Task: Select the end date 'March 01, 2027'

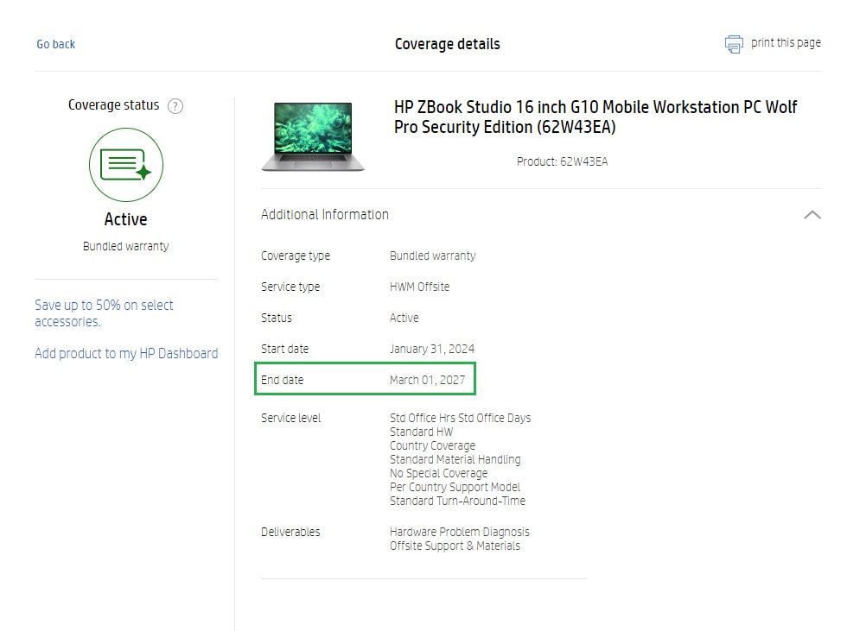Action: (427, 380)
